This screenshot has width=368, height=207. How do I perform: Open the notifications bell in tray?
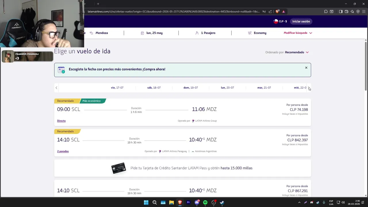pyautogui.click(x=363, y=202)
